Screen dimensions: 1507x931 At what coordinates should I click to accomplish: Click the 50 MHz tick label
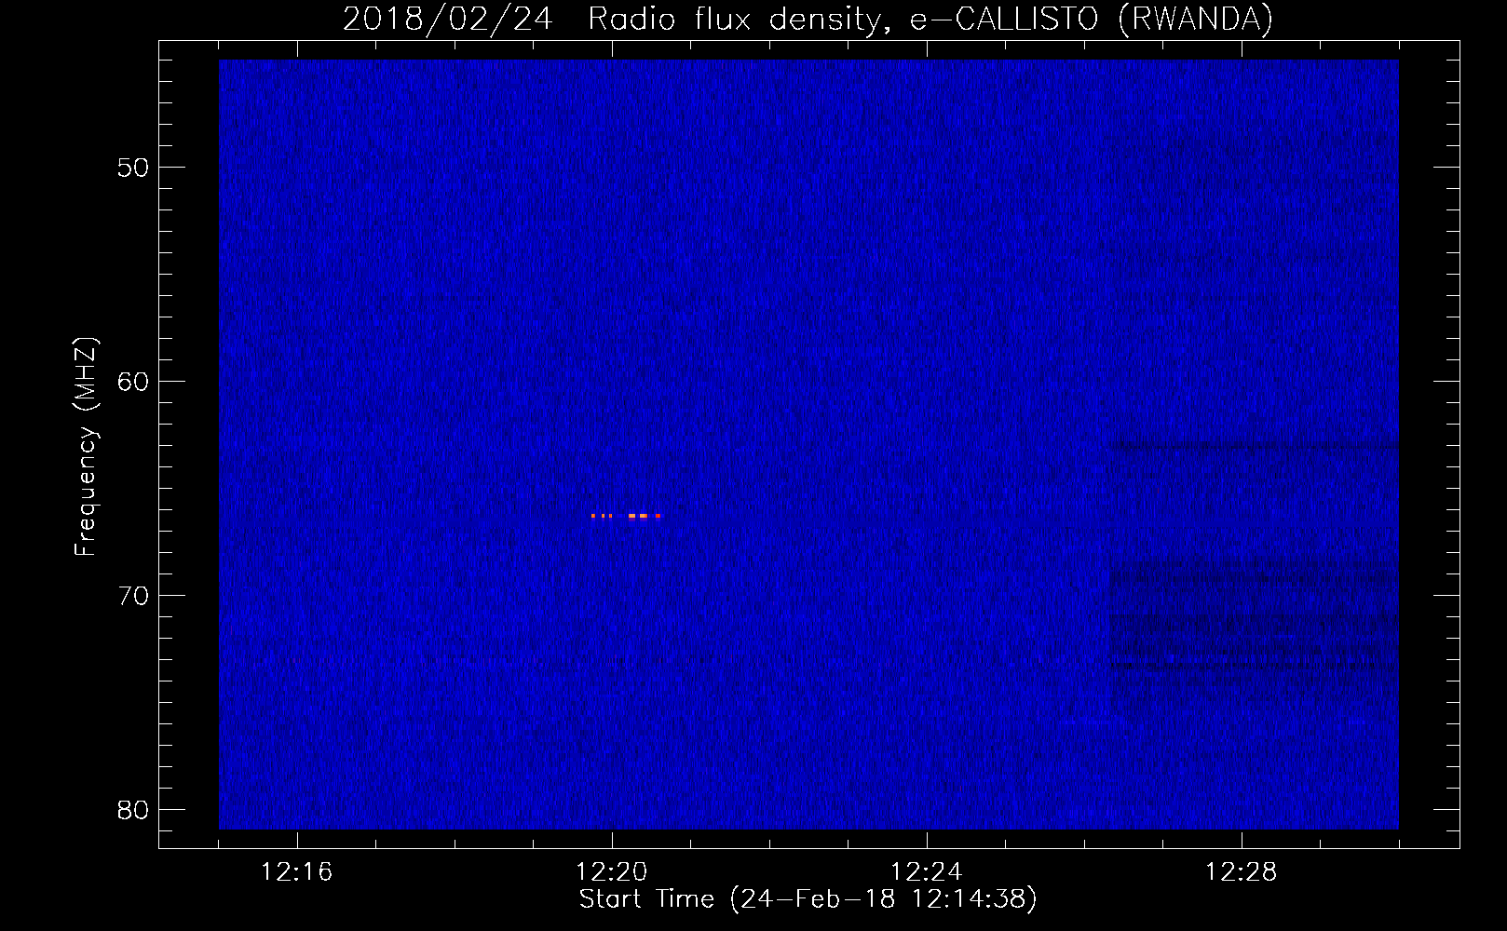(x=133, y=169)
